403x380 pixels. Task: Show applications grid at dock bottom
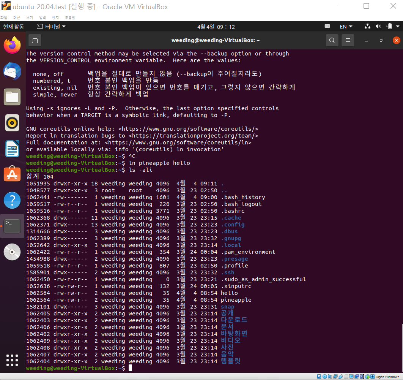coord(12,360)
